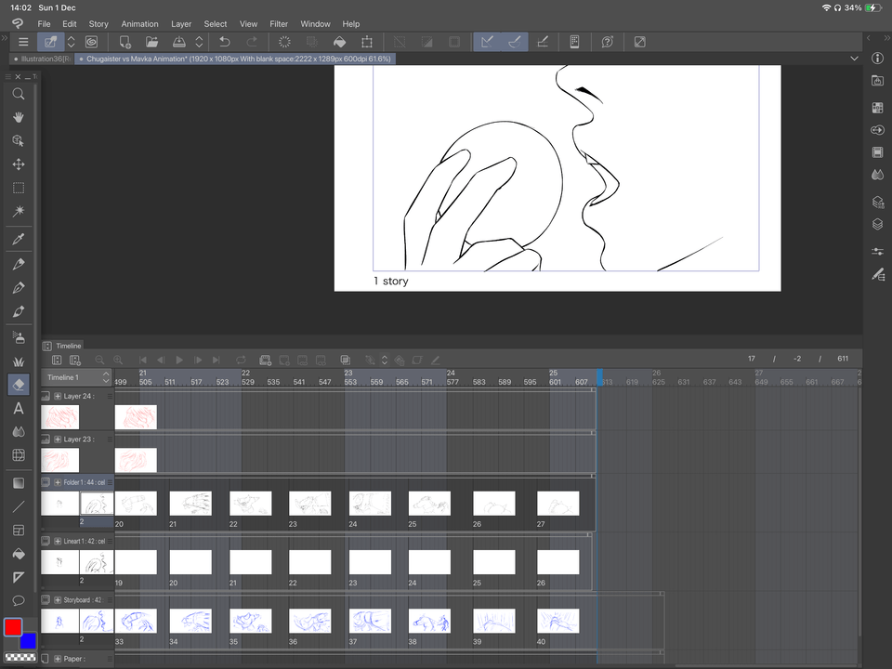The image size is (892, 669).
Task: Select the Pencil tool
Action: 19,288
